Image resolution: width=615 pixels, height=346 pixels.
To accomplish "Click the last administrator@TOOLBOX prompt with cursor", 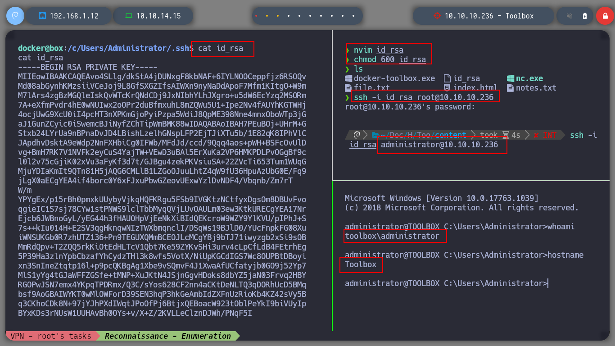I will coord(446,283).
